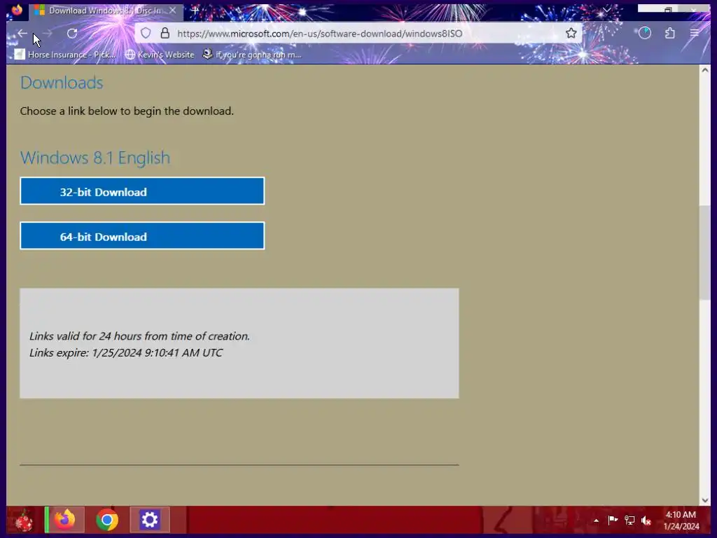Open the Horse Insurance bookmark
717x538 pixels.
point(65,55)
